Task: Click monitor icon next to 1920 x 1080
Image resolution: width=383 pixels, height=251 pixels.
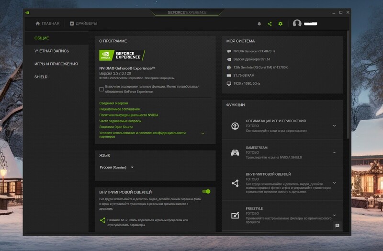Action: [x=229, y=83]
